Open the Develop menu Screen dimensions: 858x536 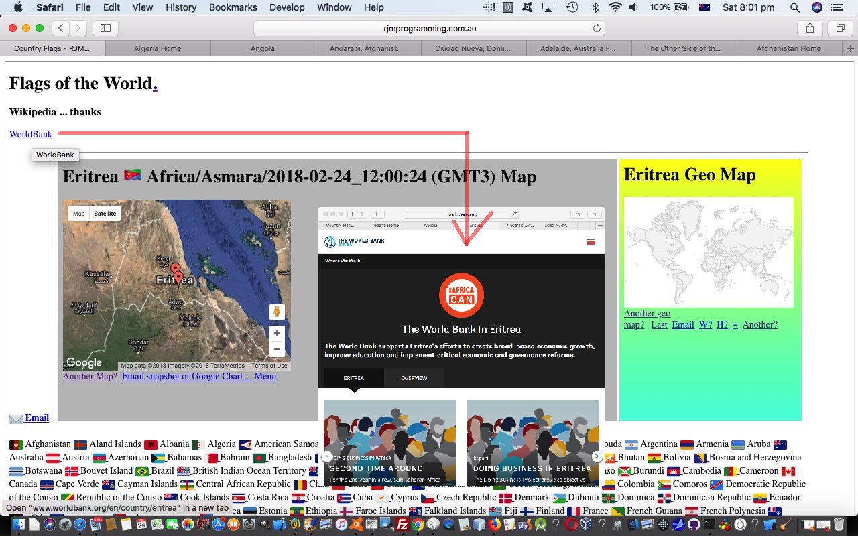(x=287, y=7)
